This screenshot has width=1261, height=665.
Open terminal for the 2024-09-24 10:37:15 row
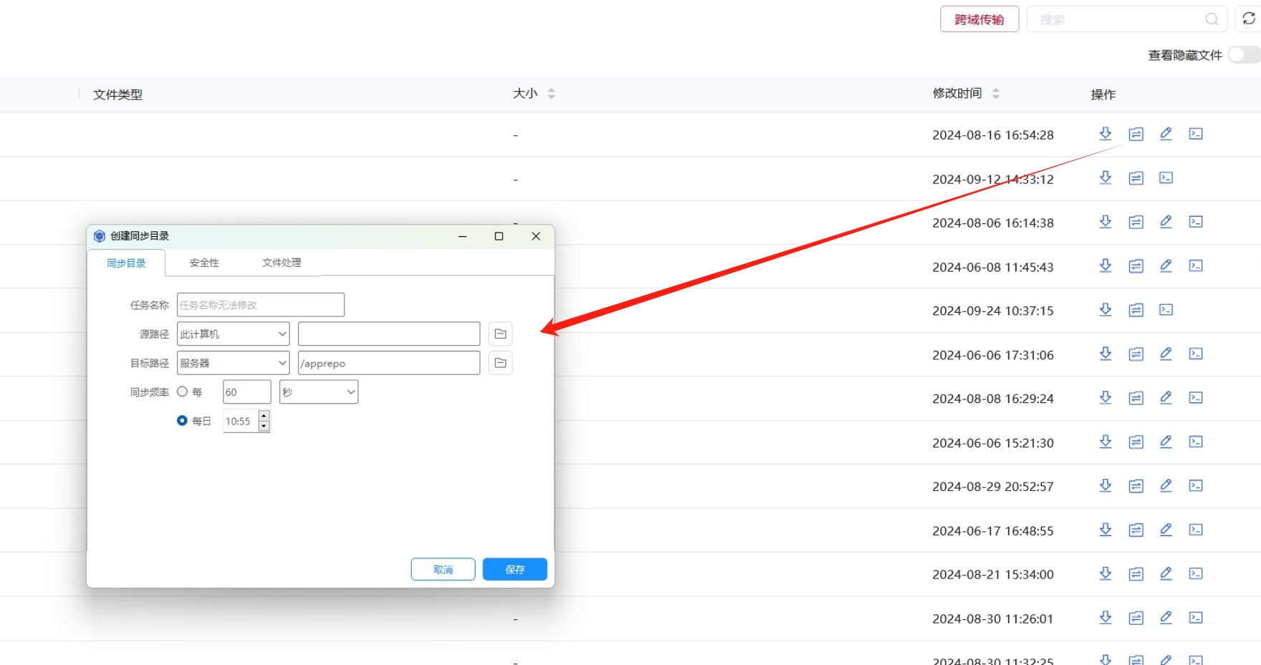click(1166, 310)
